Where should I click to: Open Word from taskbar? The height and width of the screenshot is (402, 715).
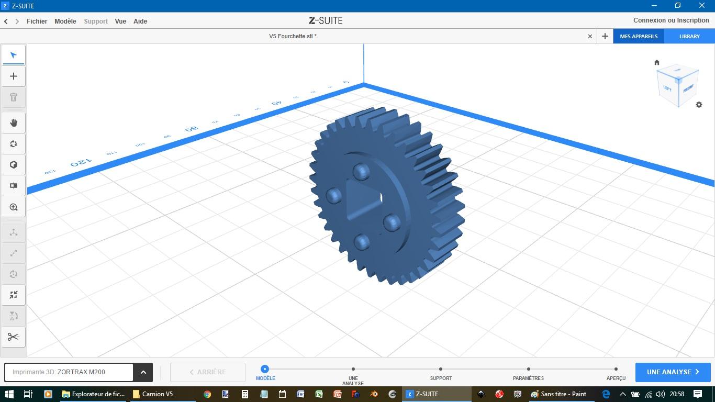(300, 394)
